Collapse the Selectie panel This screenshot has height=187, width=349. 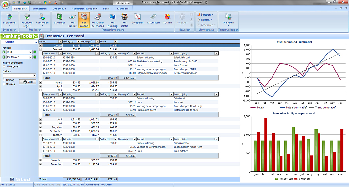pos(36,42)
